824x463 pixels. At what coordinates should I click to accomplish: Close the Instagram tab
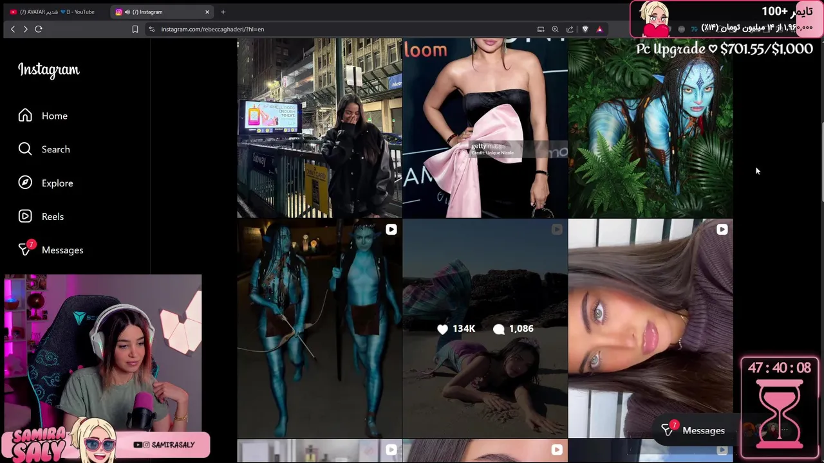pos(207,12)
